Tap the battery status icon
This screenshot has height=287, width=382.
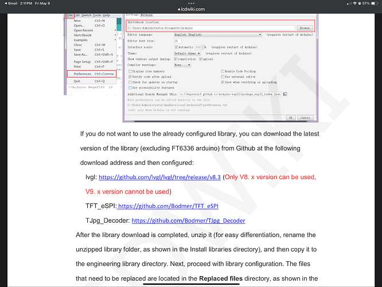click(375, 3)
